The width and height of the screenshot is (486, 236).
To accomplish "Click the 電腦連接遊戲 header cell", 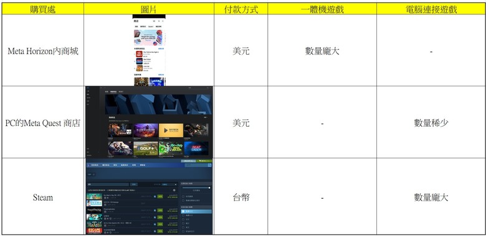I will 431,9.
